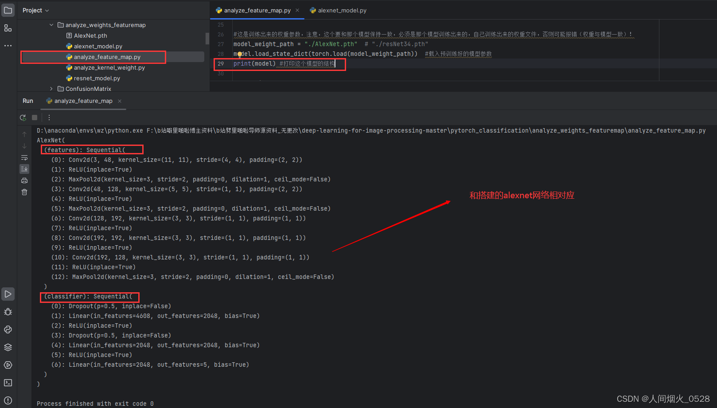Click the model_weight_path assignment line
717x408 pixels.
click(331, 44)
